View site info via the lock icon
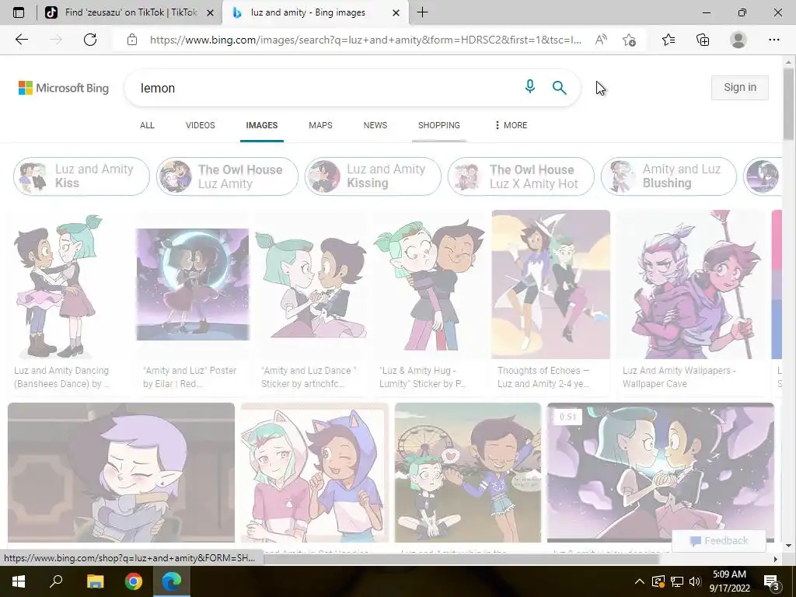The width and height of the screenshot is (796, 597). click(x=132, y=40)
